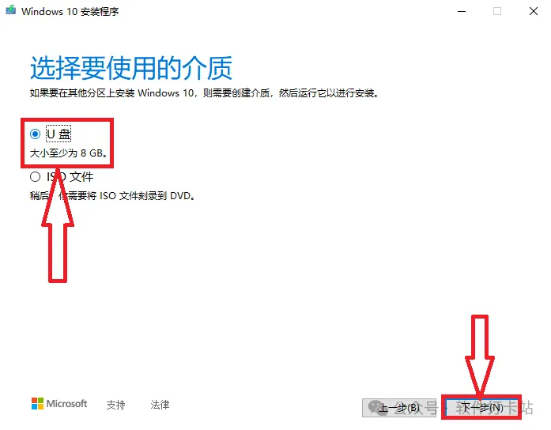Click the Windows 10 安装程序 title text

(70, 12)
